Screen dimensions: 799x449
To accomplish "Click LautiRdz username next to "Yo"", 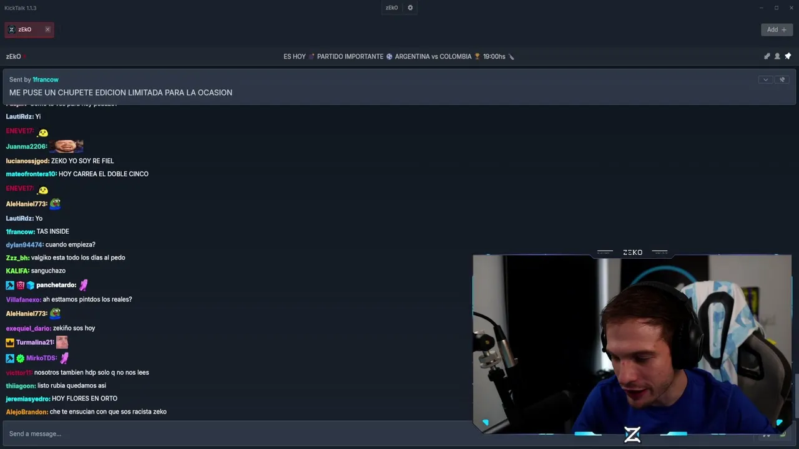I will [x=20, y=218].
